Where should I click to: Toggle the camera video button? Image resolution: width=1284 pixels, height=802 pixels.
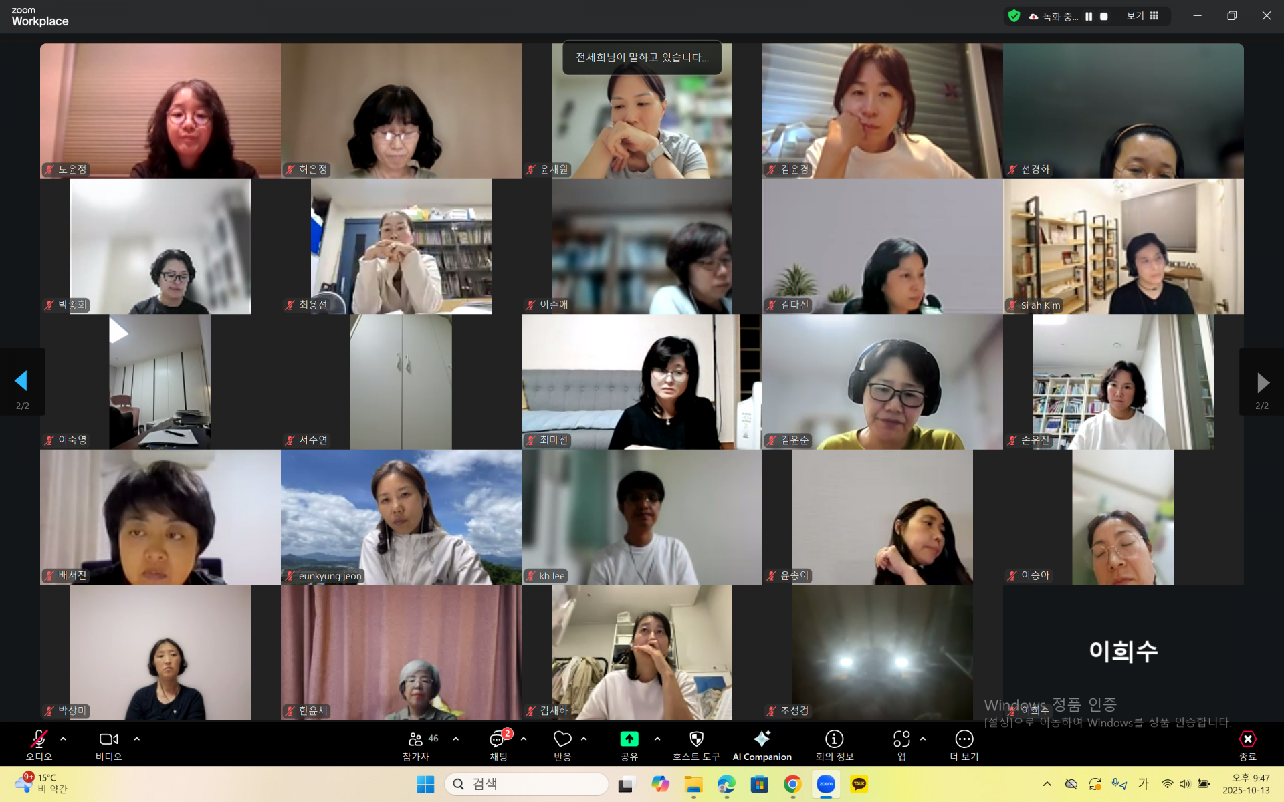click(108, 739)
